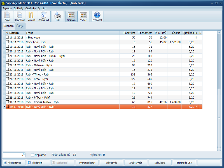Click km value 98 in Ostrava row

[x=134, y=65]
